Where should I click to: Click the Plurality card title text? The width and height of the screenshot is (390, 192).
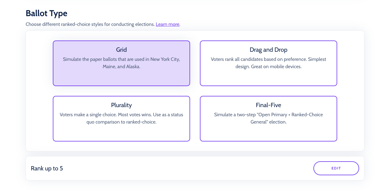click(x=121, y=105)
